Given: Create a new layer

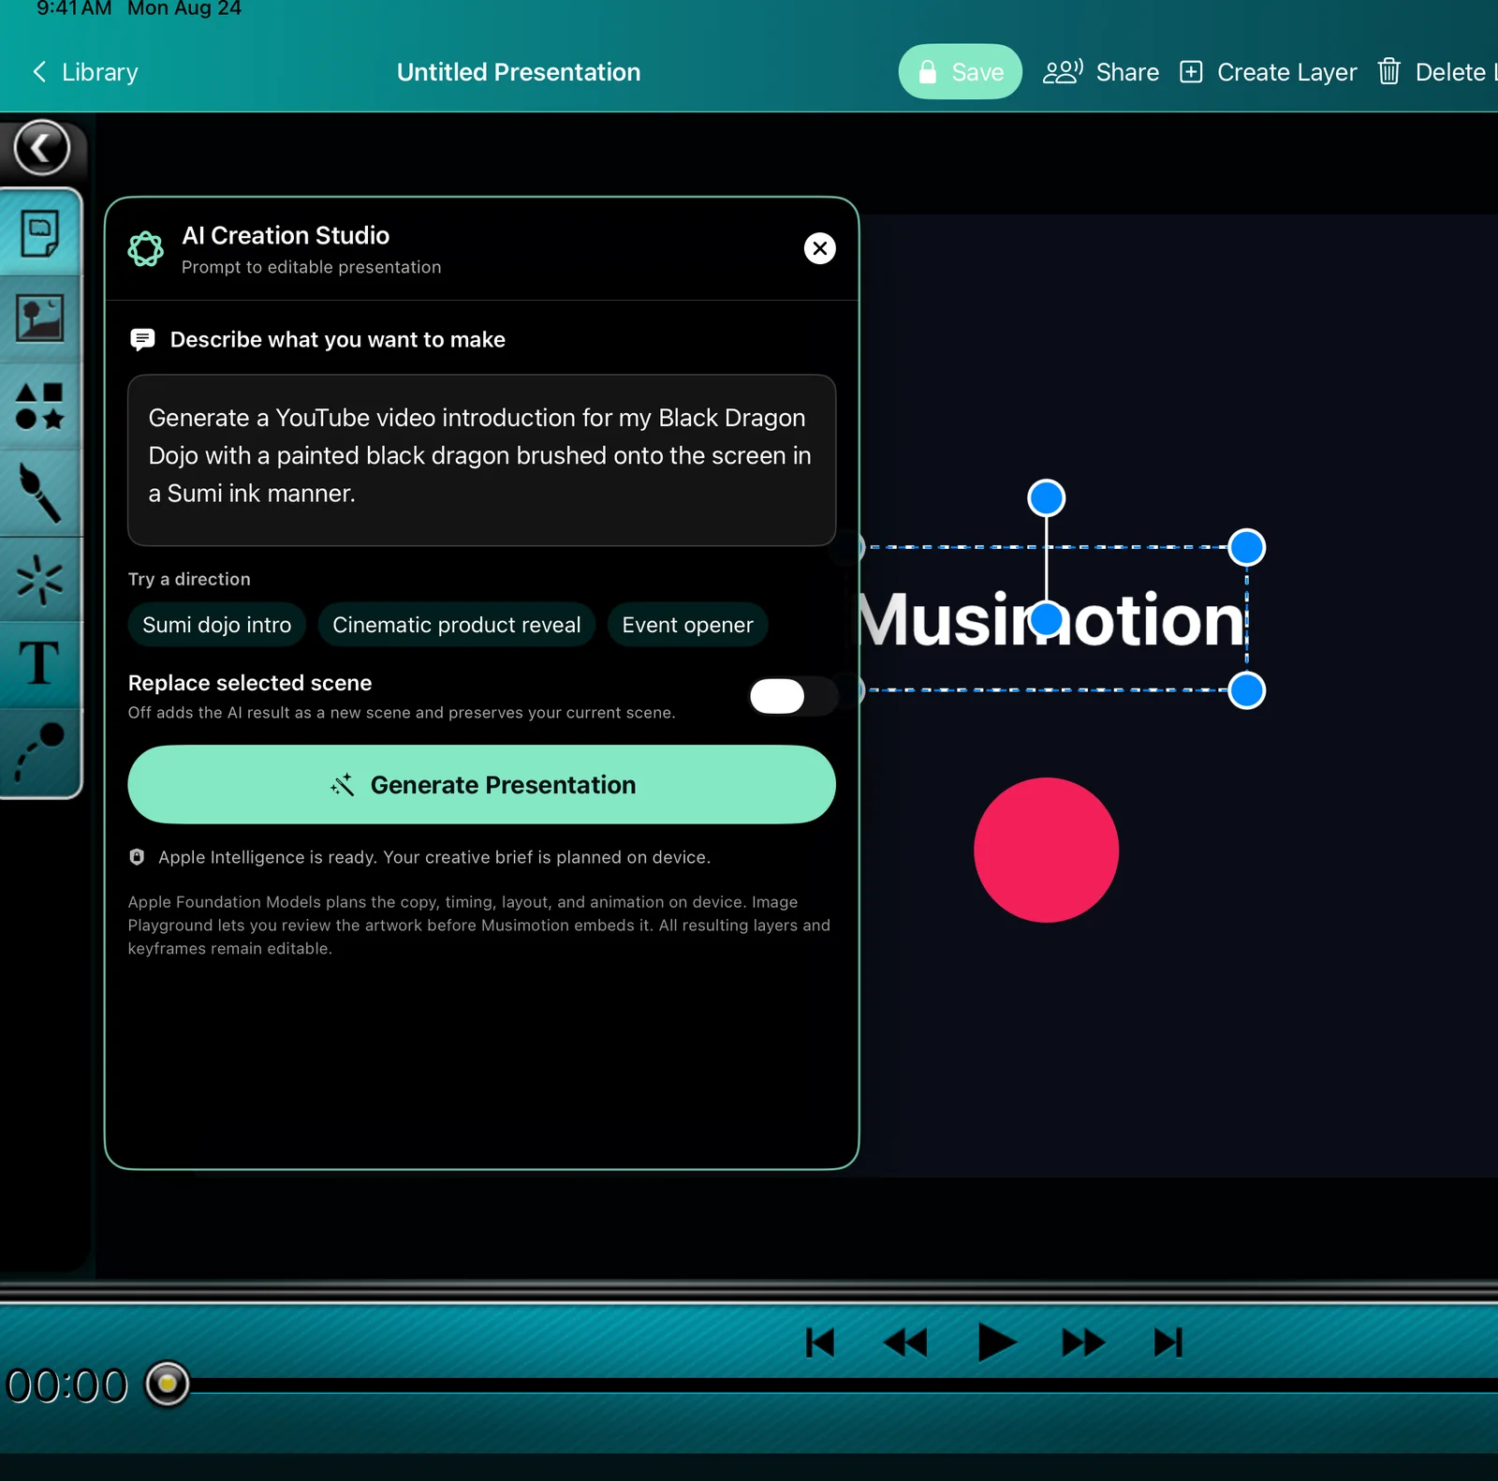Looking at the screenshot, I should [x=1268, y=72].
